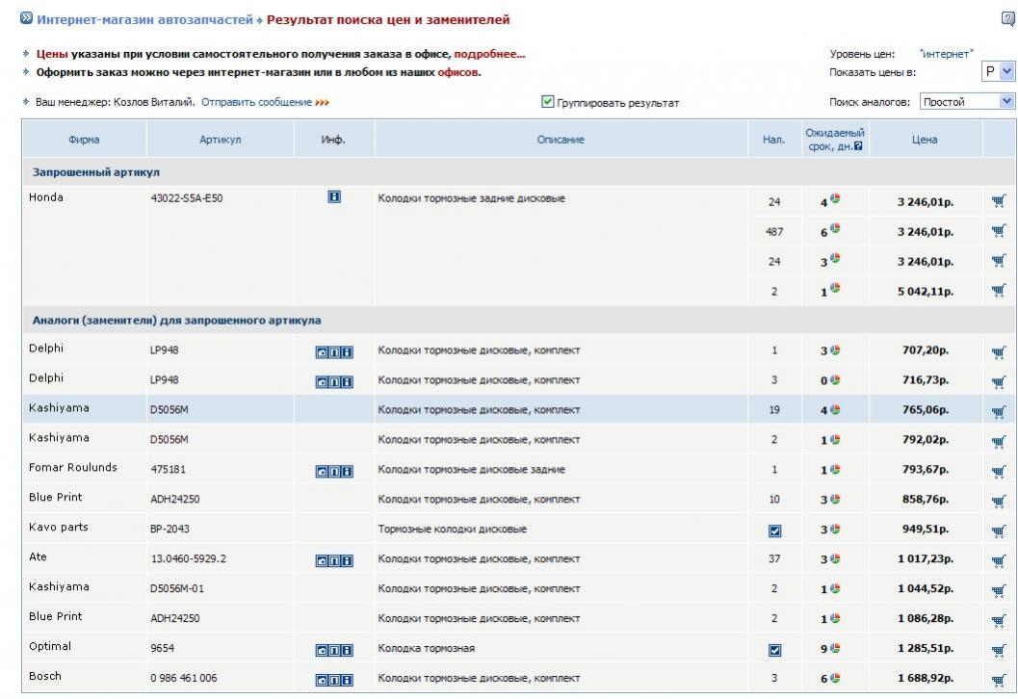Viewport: 1018px width, 699px height.
Task: Sort by Фирма column header
Action: (84, 140)
